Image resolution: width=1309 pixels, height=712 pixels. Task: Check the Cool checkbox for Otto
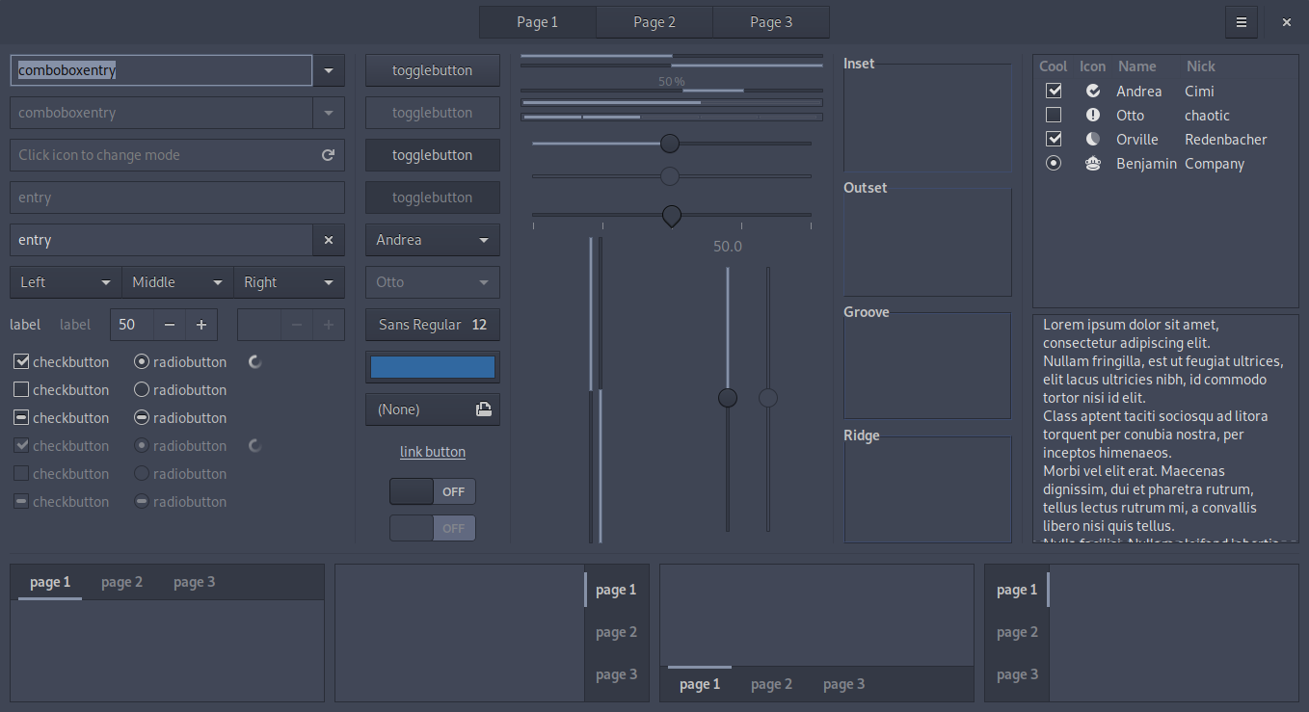(1054, 116)
